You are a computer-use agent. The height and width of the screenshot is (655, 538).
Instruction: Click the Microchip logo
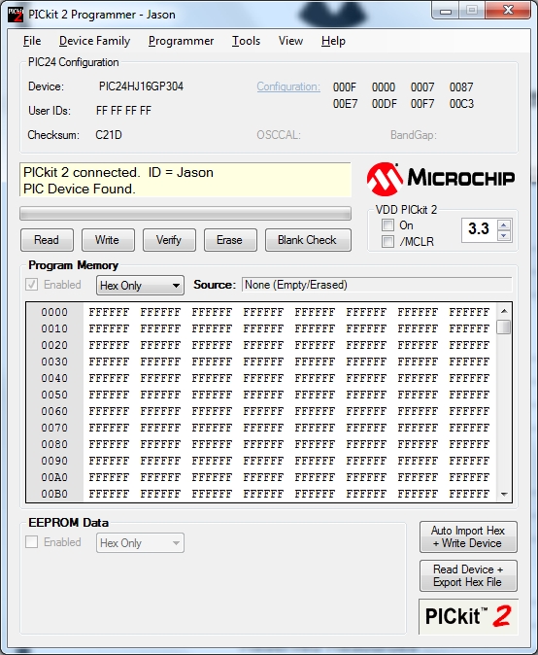pyautogui.click(x=441, y=179)
